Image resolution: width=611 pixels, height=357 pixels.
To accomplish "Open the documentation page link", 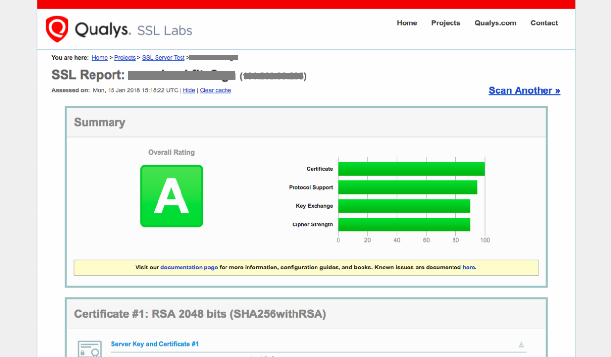I will point(189,268).
